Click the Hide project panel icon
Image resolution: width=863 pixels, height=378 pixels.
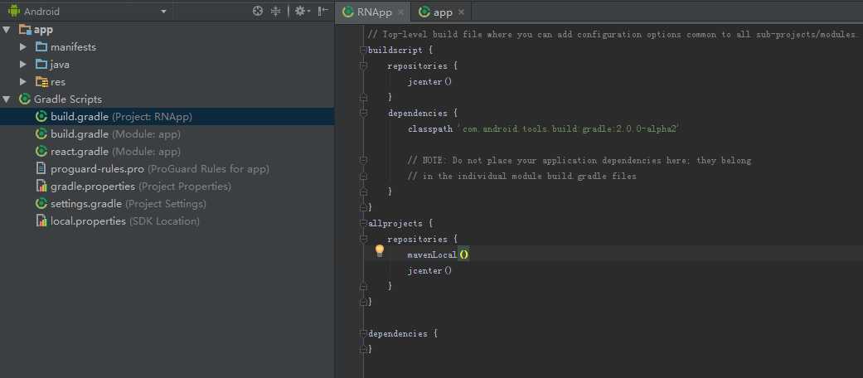click(322, 12)
